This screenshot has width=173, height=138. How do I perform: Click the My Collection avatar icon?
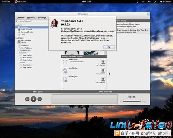point(19,41)
